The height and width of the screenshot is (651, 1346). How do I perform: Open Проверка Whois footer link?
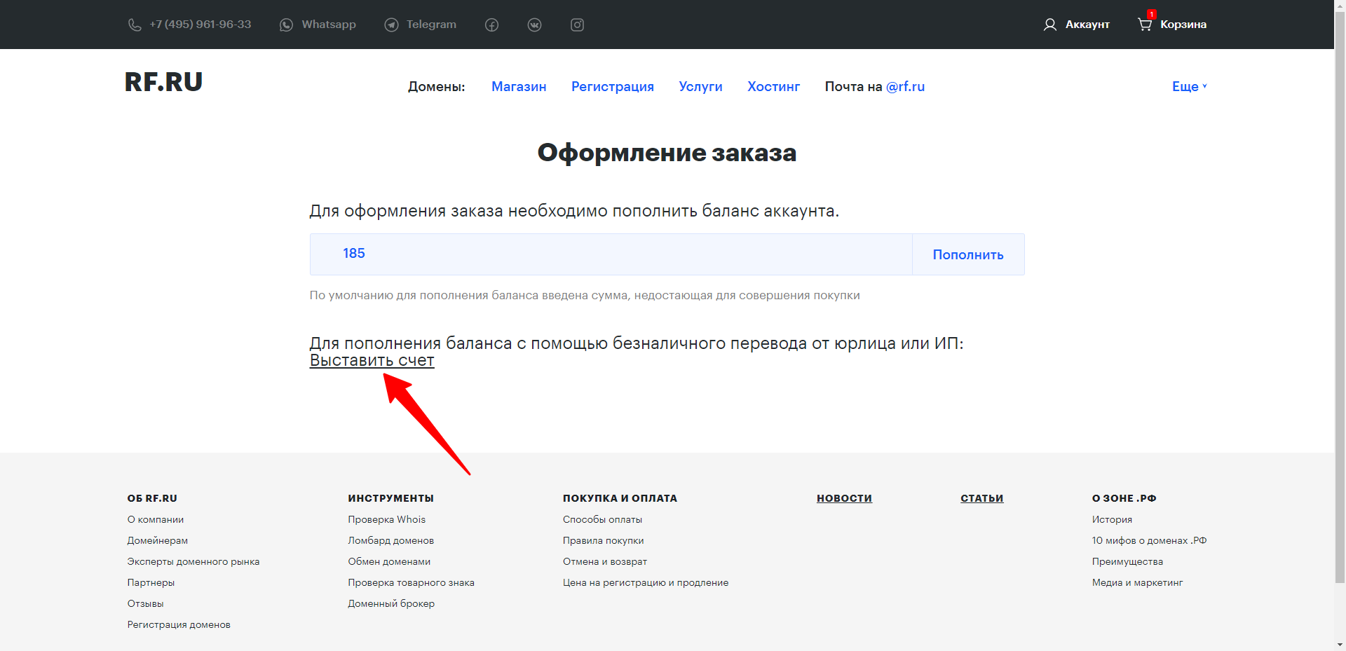click(x=386, y=519)
